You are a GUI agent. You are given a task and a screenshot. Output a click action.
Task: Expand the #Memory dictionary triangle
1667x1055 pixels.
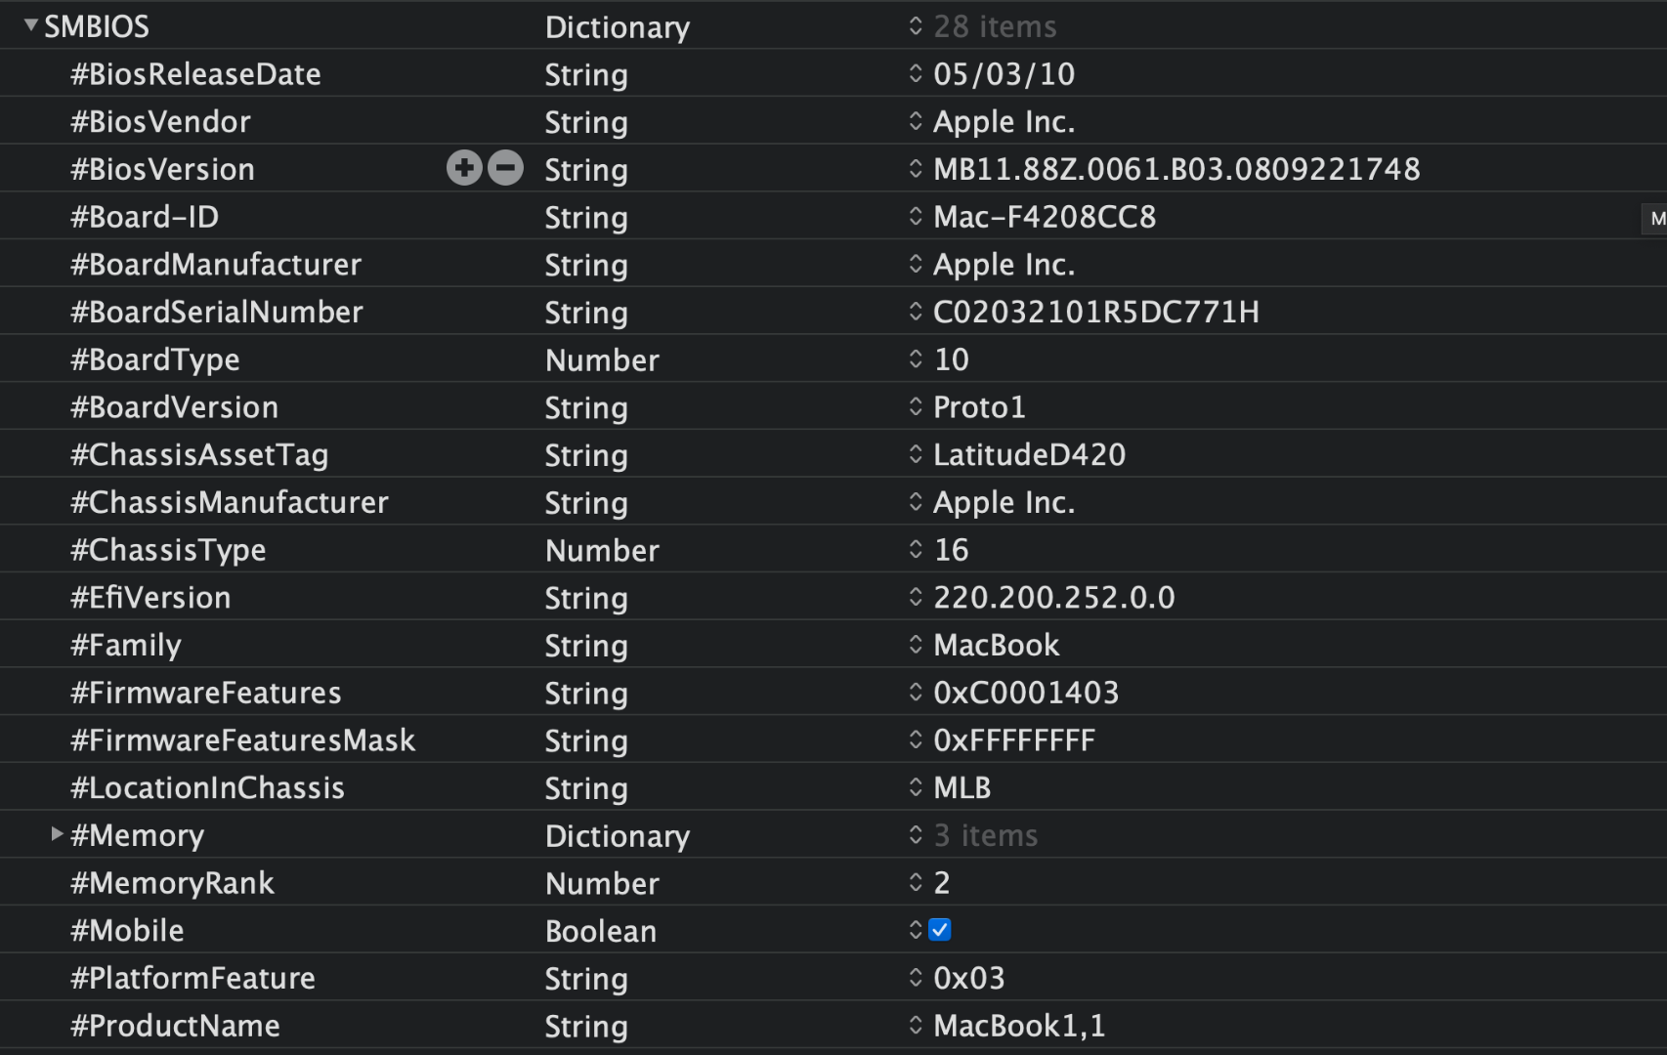[57, 834]
